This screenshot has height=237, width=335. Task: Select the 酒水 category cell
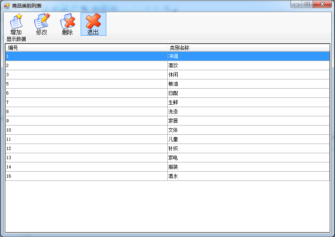pyautogui.click(x=248, y=176)
